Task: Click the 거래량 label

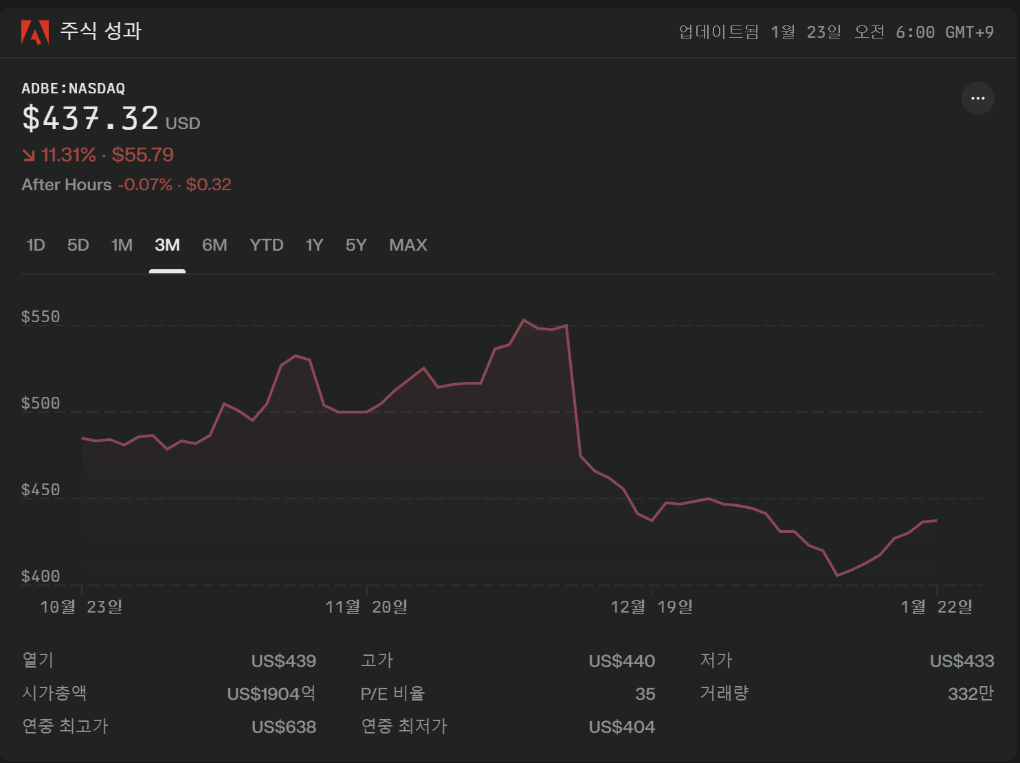Action: [x=724, y=693]
